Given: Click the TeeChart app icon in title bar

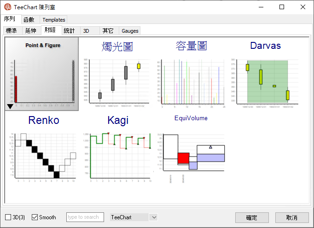Looking at the screenshot, I should [x=8, y=7].
